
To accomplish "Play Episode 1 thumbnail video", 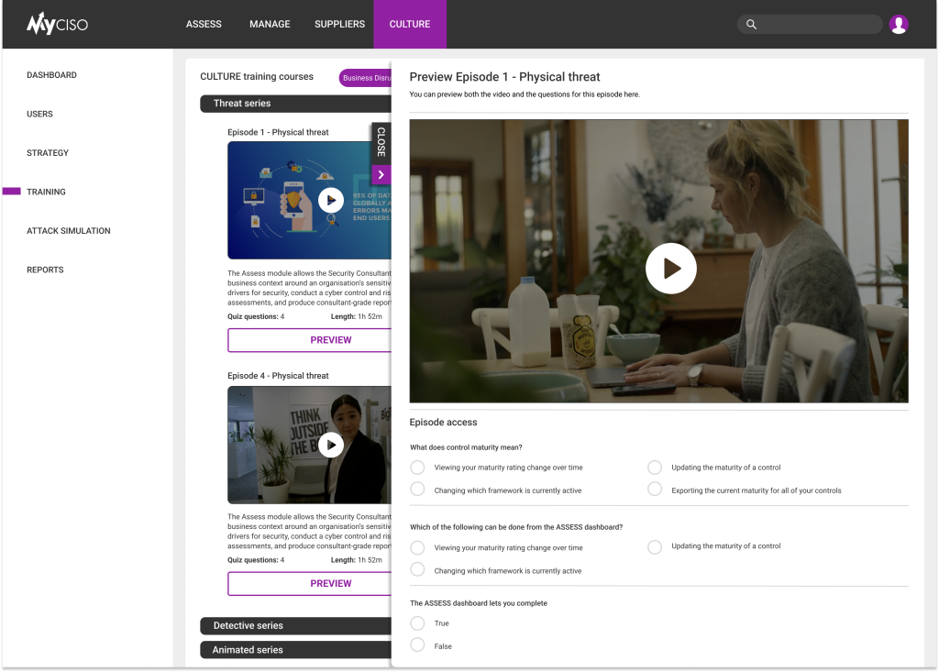I will pos(330,200).
